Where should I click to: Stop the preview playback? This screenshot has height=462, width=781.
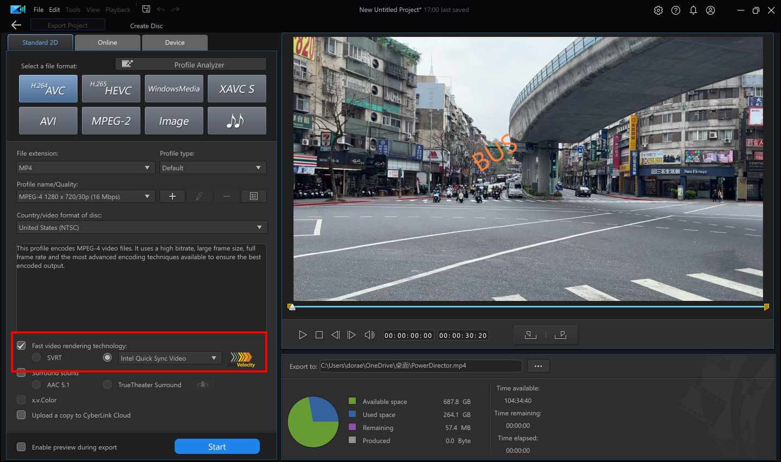tap(319, 335)
